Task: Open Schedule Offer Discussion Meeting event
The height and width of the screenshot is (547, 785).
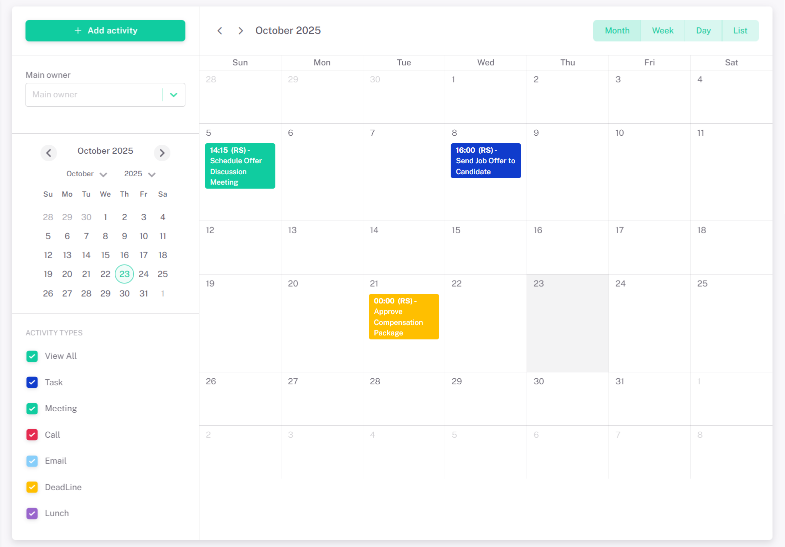Action: pyautogui.click(x=240, y=166)
